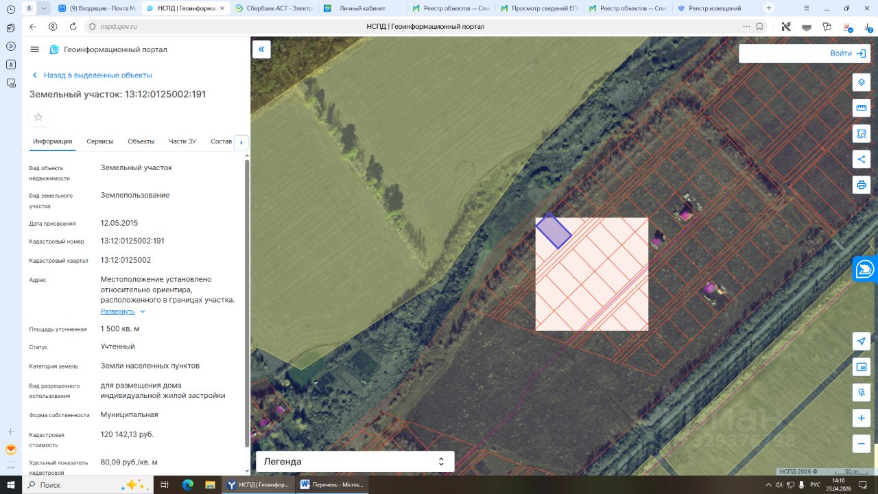878x494 pixels.
Task: Open the Windows Start menu
Action: (x=11, y=484)
